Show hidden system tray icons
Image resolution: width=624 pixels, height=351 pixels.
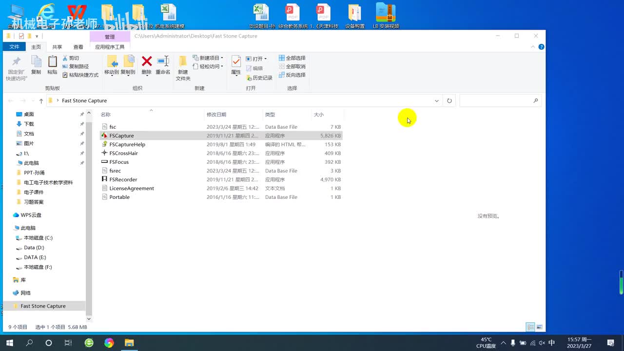503,343
